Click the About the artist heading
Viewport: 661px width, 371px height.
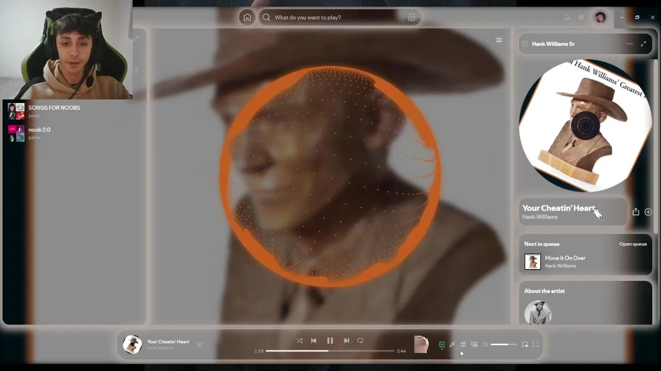[544, 291]
